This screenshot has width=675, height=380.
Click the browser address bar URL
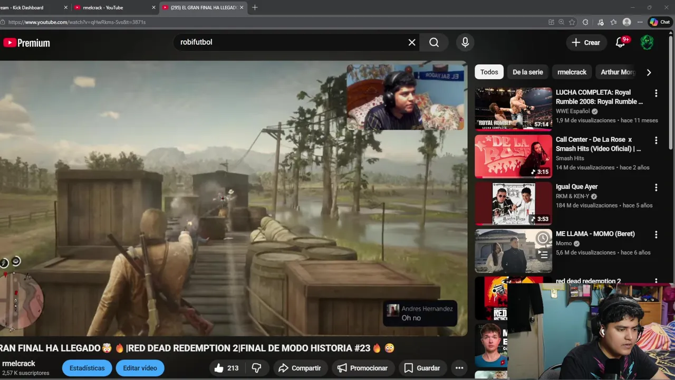(x=77, y=22)
